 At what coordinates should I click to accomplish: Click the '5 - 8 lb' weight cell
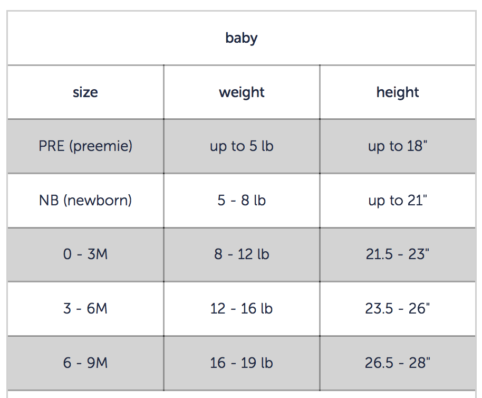pyautogui.click(x=242, y=201)
